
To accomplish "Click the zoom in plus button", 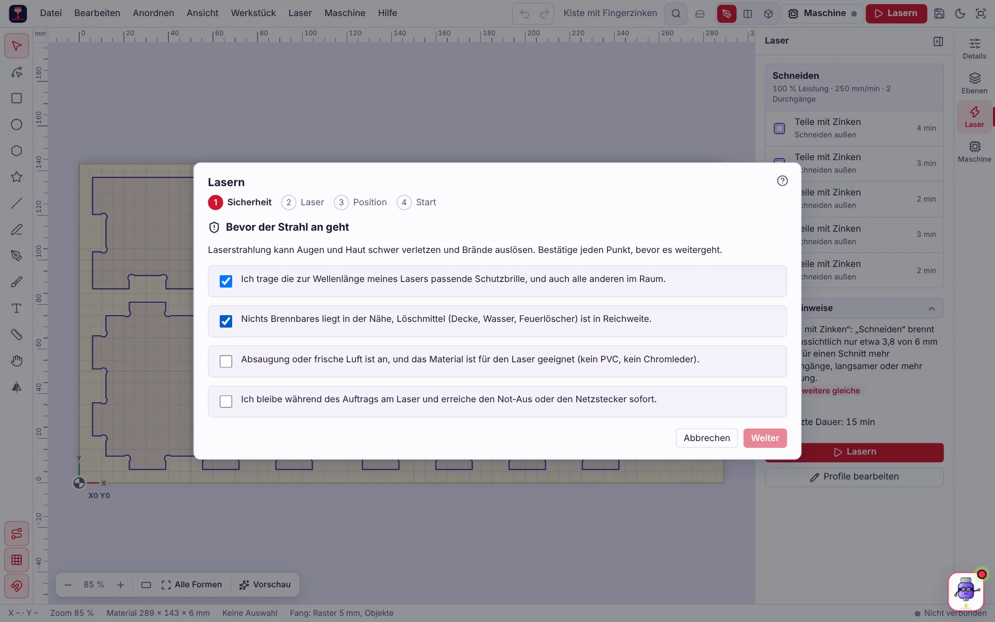I will (x=120, y=585).
